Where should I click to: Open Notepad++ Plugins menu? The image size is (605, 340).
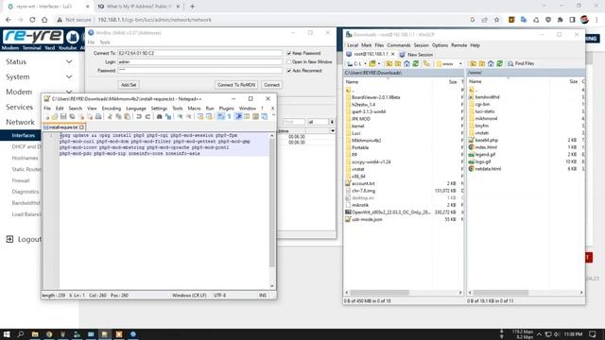point(227,109)
